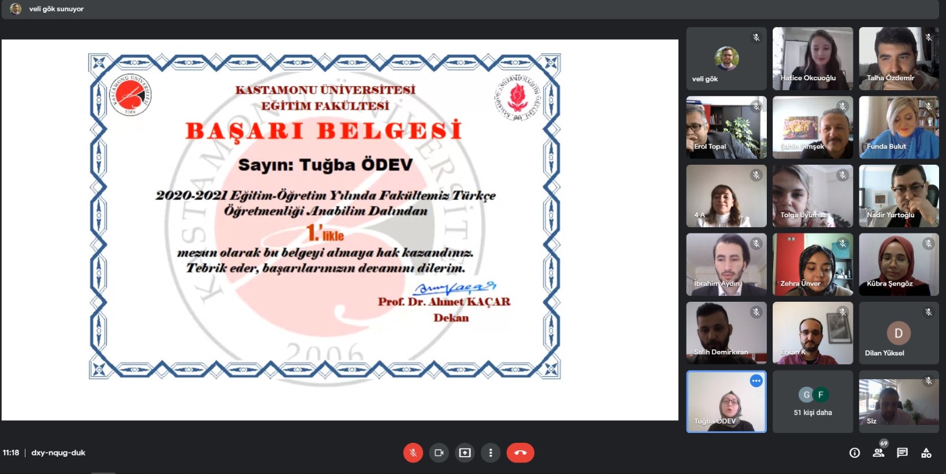The image size is (946, 474).
Task: Click the KASTAMONU ÜNİVERSİTESİ heading on the certificate
Action: pyautogui.click(x=325, y=90)
